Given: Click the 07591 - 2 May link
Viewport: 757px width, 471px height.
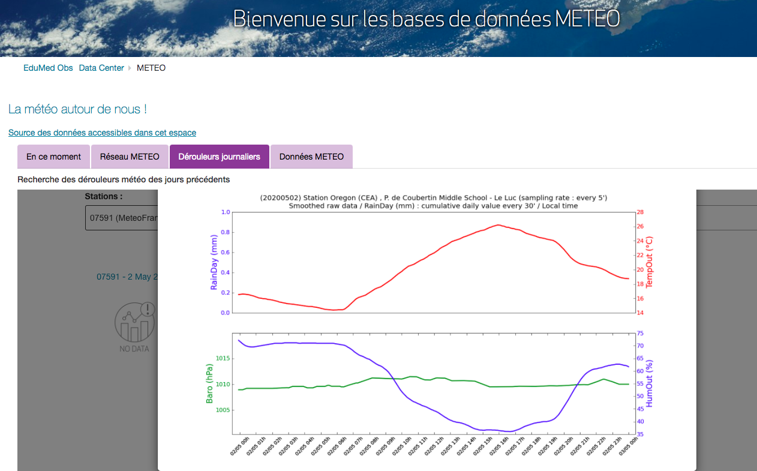Looking at the screenshot, I should pyautogui.click(x=127, y=277).
